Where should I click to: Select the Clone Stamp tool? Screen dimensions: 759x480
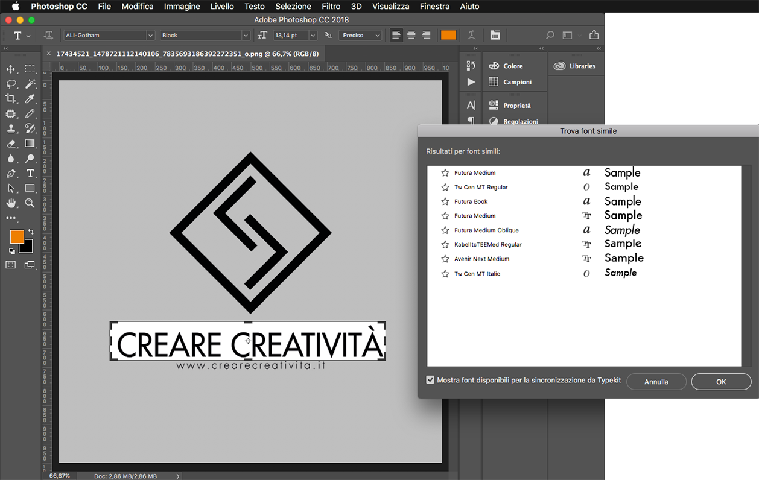tap(11, 128)
